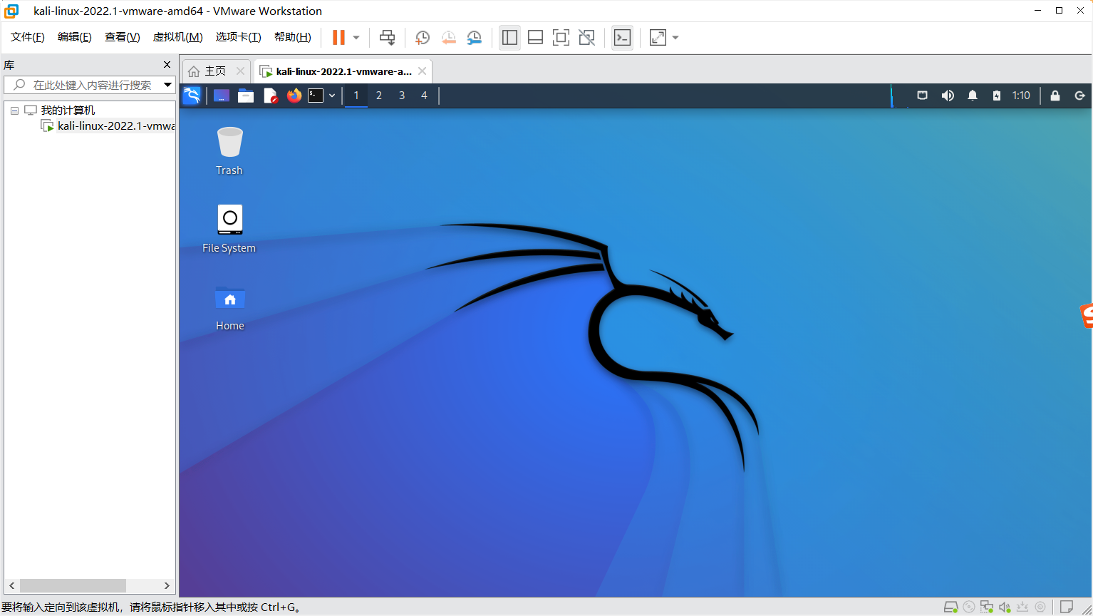Toggle the library sidebar view
This screenshot has width=1093, height=616.
click(x=509, y=38)
